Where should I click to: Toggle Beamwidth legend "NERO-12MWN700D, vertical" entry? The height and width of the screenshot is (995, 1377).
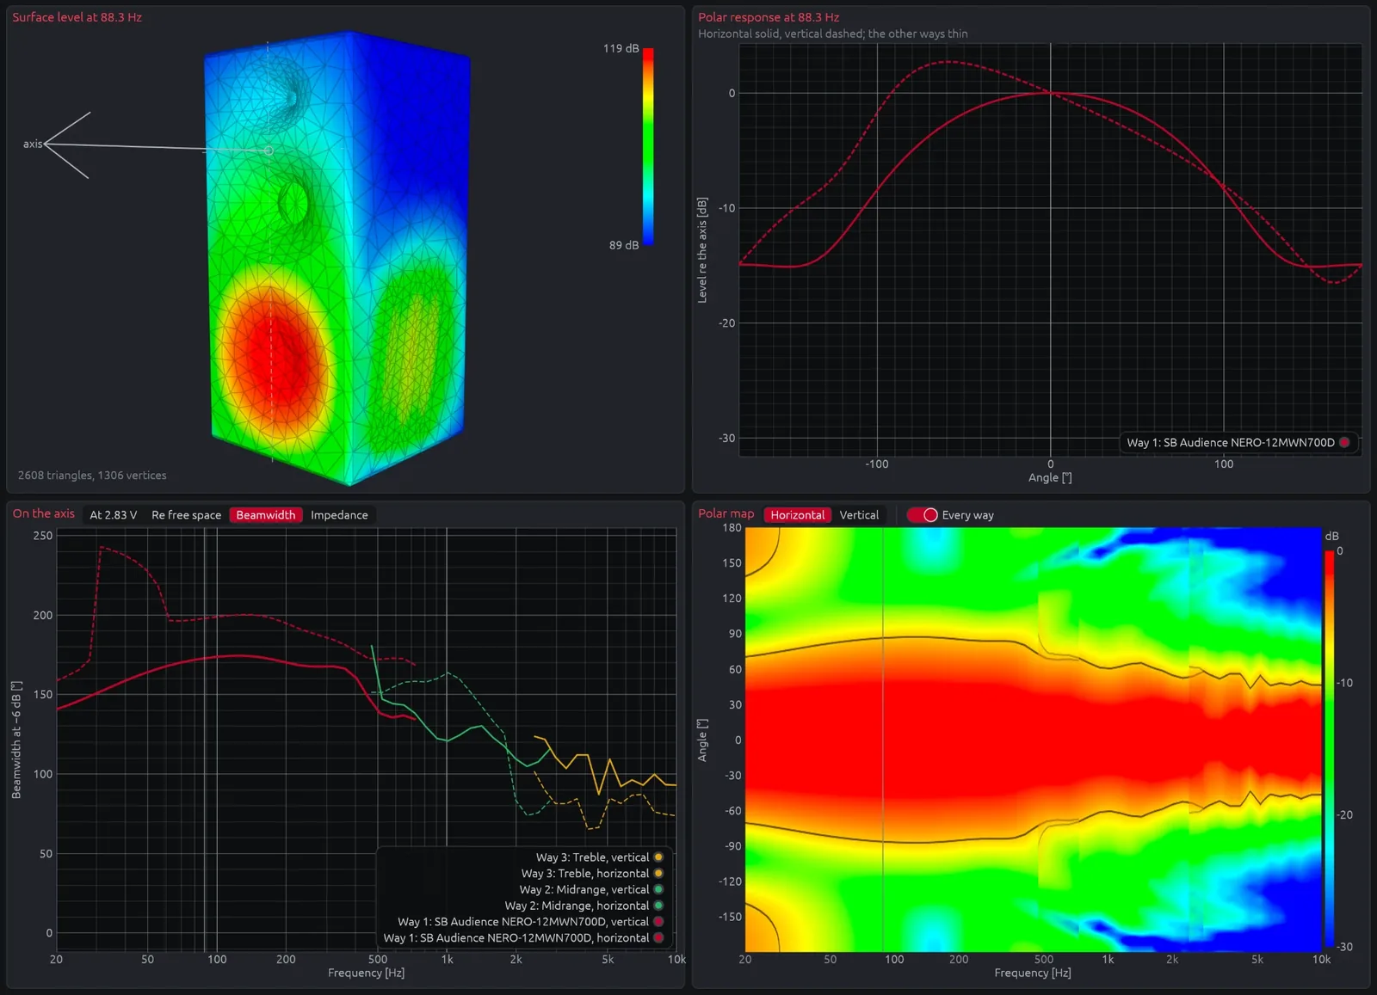coord(530,922)
